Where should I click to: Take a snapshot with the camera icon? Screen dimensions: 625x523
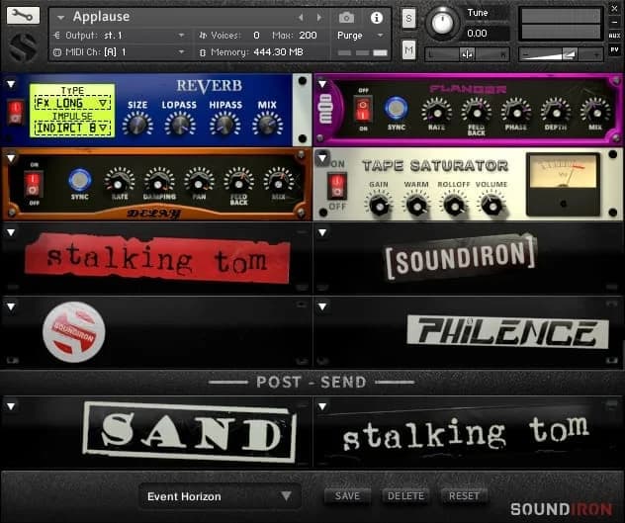346,18
